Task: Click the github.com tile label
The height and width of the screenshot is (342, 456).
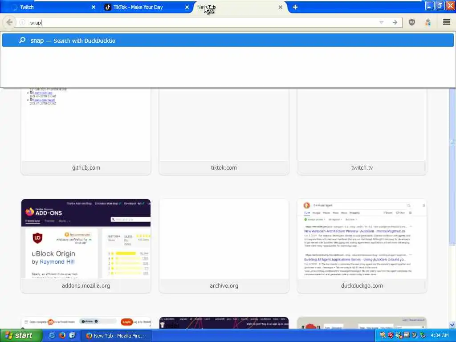Action: pyautogui.click(x=86, y=168)
